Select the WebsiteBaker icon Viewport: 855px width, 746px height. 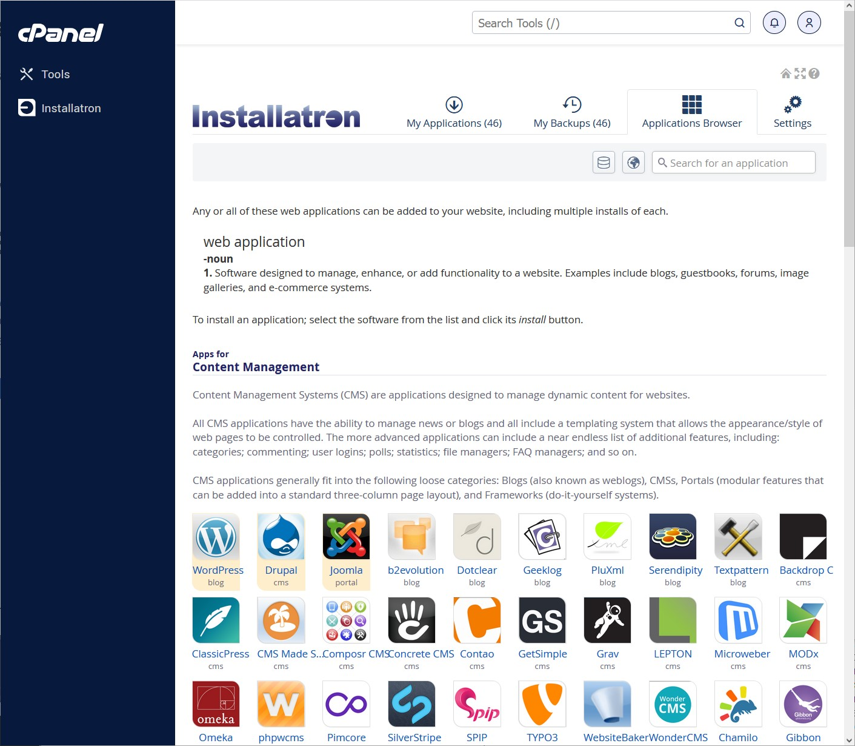pyautogui.click(x=608, y=704)
